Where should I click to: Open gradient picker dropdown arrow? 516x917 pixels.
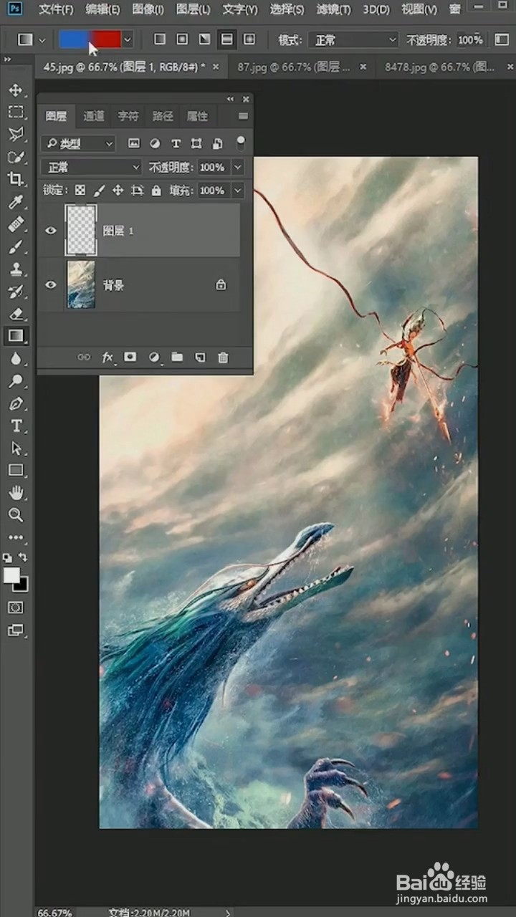point(128,39)
